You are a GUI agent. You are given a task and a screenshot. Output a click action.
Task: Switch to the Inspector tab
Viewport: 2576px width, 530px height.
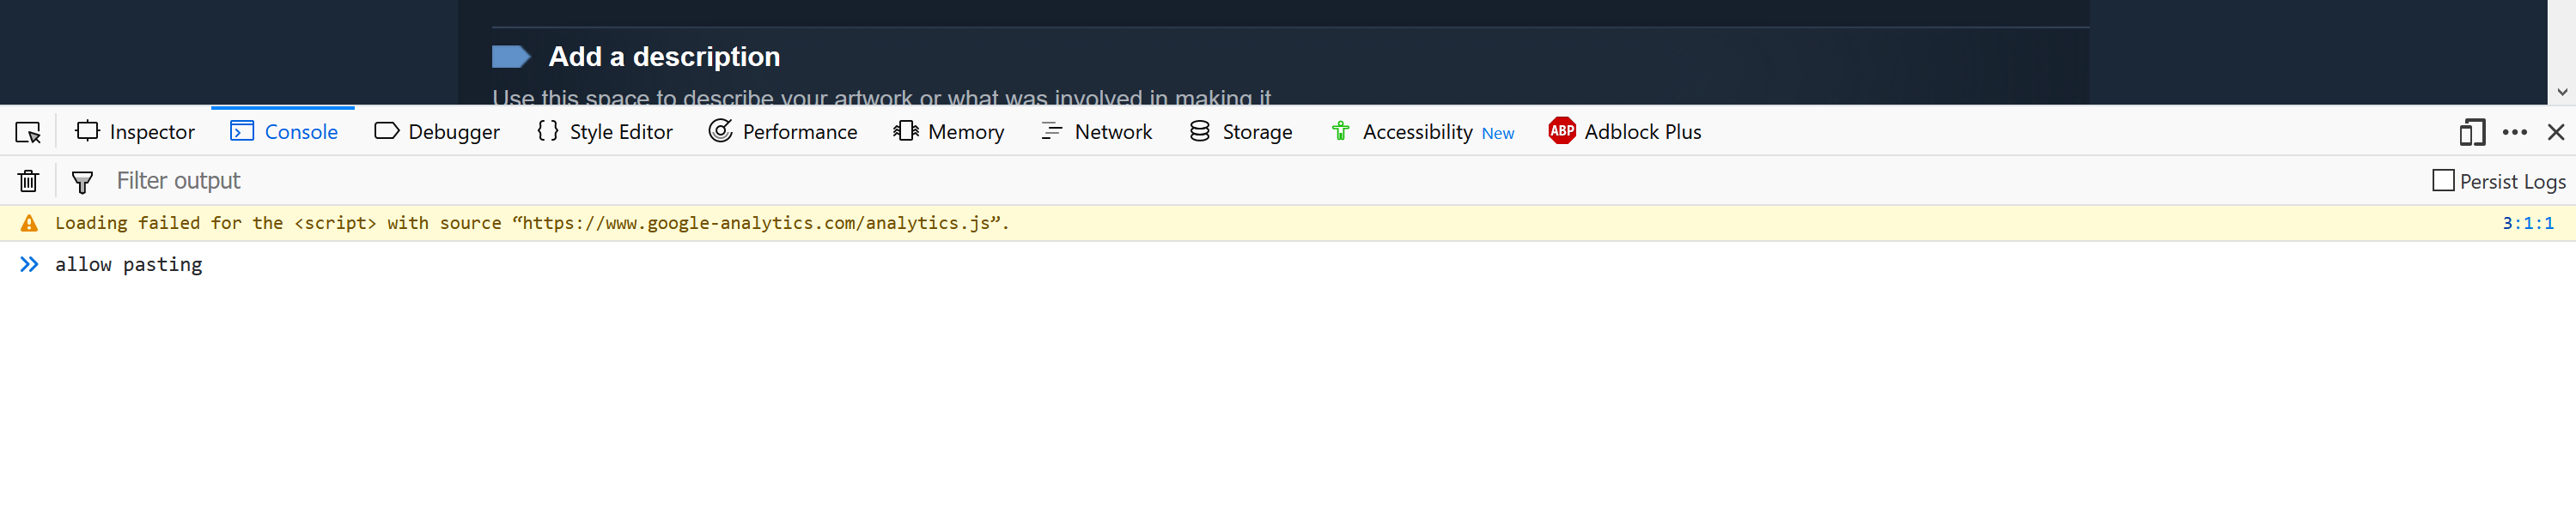click(135, 132)
